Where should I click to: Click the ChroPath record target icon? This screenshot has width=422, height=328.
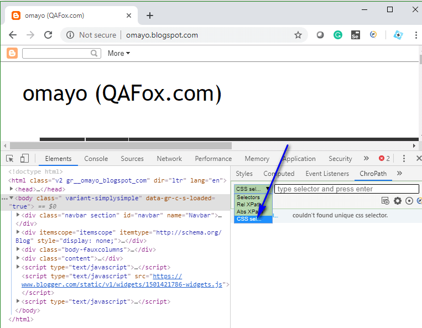coord(409,201)
